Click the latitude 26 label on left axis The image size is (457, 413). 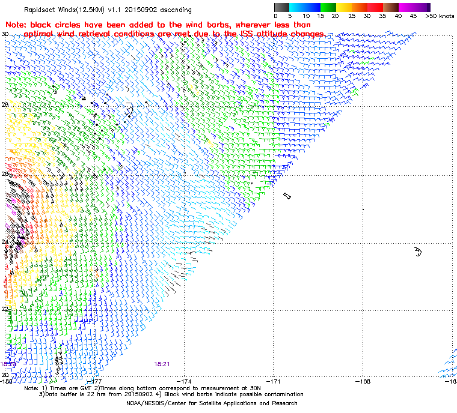click(x=5, y=173)
